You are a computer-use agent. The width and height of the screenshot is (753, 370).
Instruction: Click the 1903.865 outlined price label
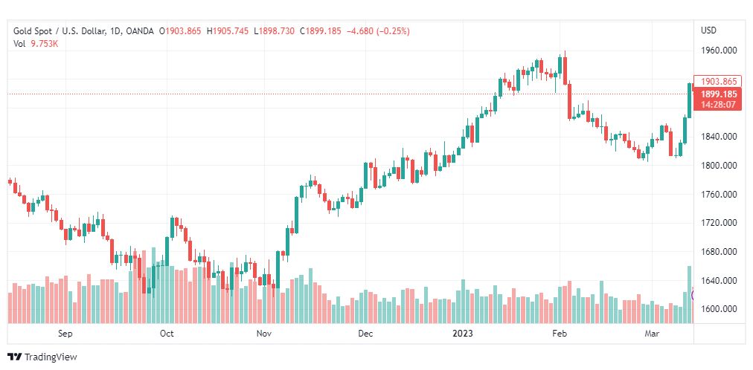click(719, 82)
